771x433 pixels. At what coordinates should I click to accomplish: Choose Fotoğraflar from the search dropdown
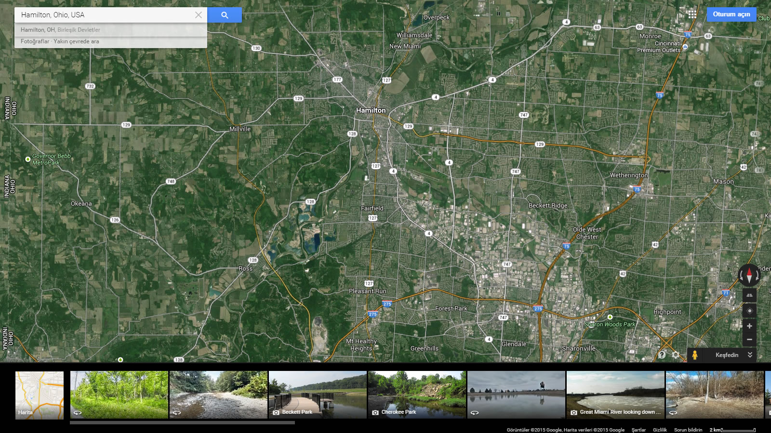click(x=35, y=41)
